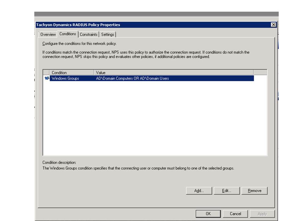Image resolution: width=294 pixels, height=221 pixels.
Task: Cancel the policy properties changes
Action: tap(235, 214)
